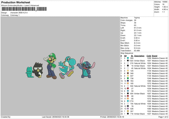
Task: Click the Page 1 of 2 indicator
Action: point(163,117)
